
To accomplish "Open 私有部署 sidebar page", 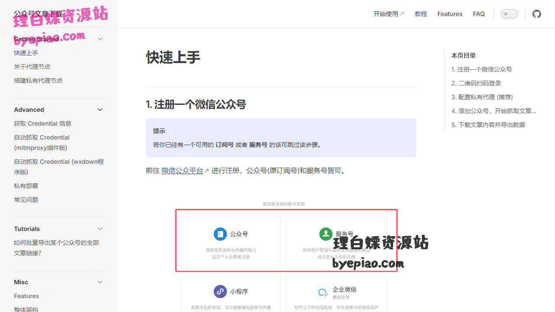I will tap(26, 186).
